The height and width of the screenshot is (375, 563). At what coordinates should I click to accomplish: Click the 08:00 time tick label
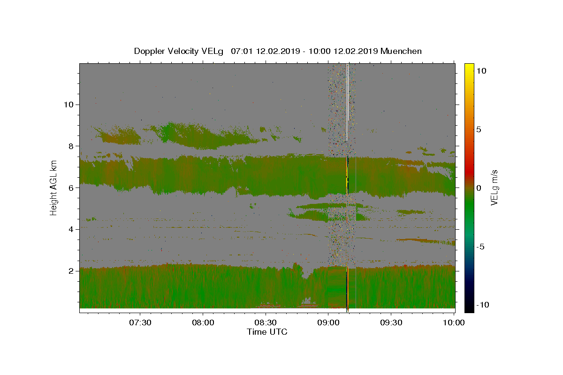[203, 322]
